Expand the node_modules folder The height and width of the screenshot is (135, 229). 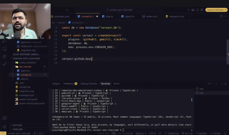click(x=29, y=63)
